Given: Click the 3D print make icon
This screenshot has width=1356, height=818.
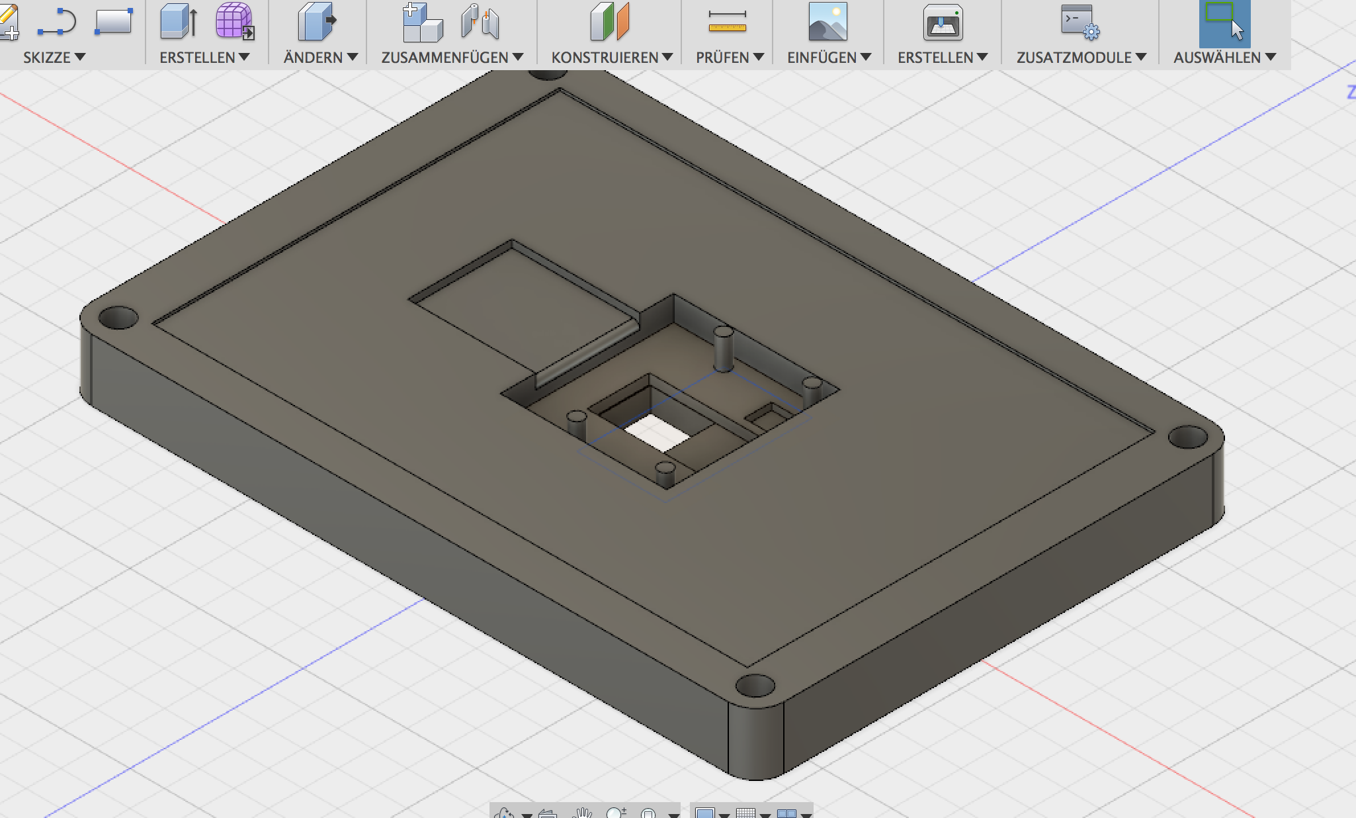Looking at the screenshot, I should tap(943, 23).
